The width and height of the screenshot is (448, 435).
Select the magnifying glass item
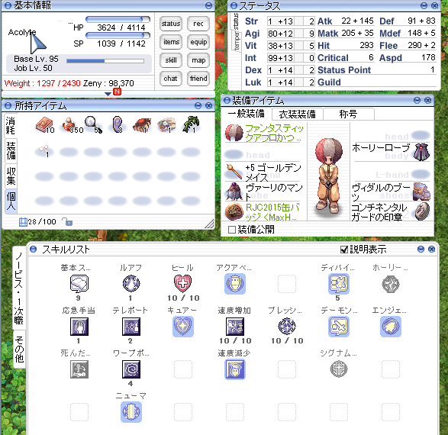(x=93, y=125)
